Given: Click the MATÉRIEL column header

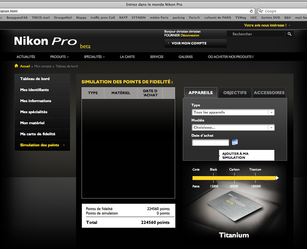Looking at the screenshot, I should [121, 93].
